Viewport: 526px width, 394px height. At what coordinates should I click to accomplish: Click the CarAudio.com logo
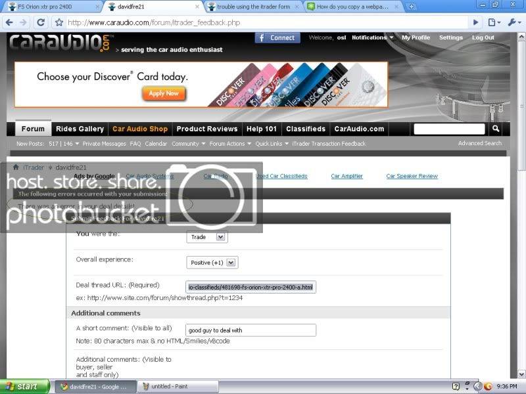pyautogui.click(x=61, y=43)
